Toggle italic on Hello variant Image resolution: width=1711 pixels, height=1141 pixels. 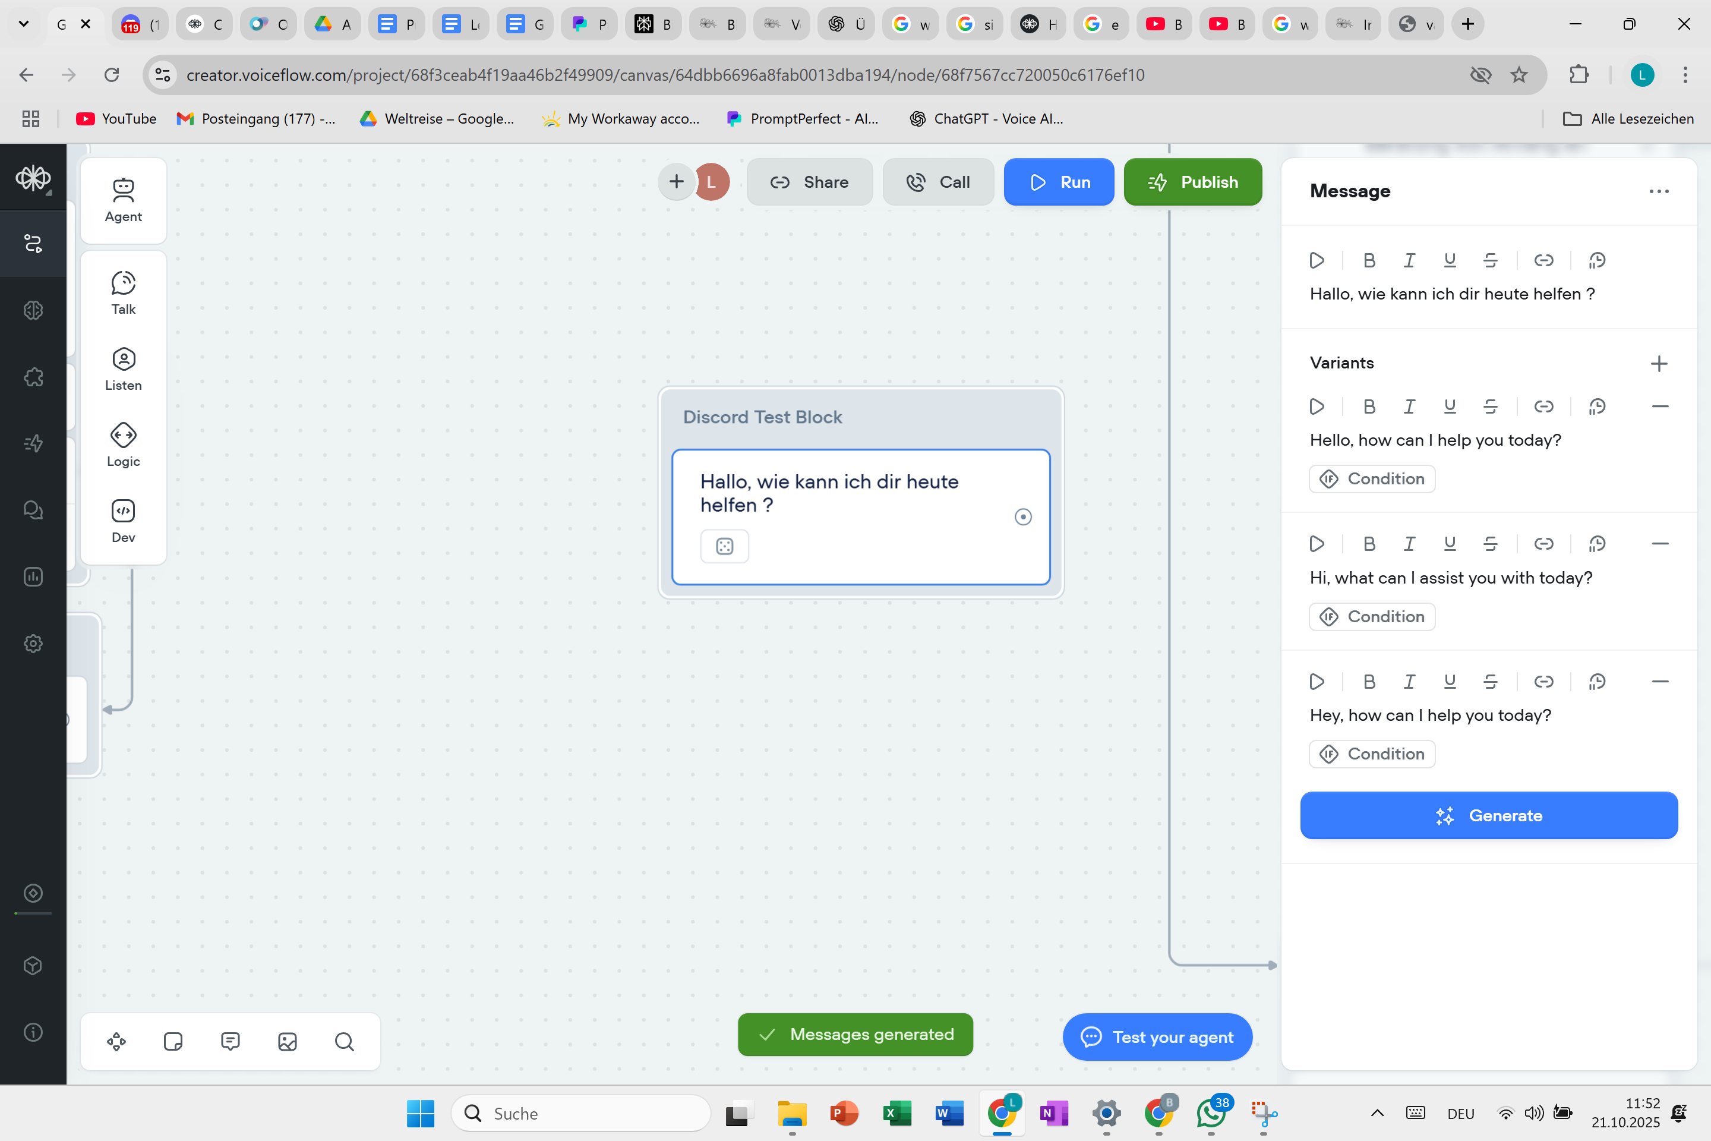click(x=1409, y=406)
